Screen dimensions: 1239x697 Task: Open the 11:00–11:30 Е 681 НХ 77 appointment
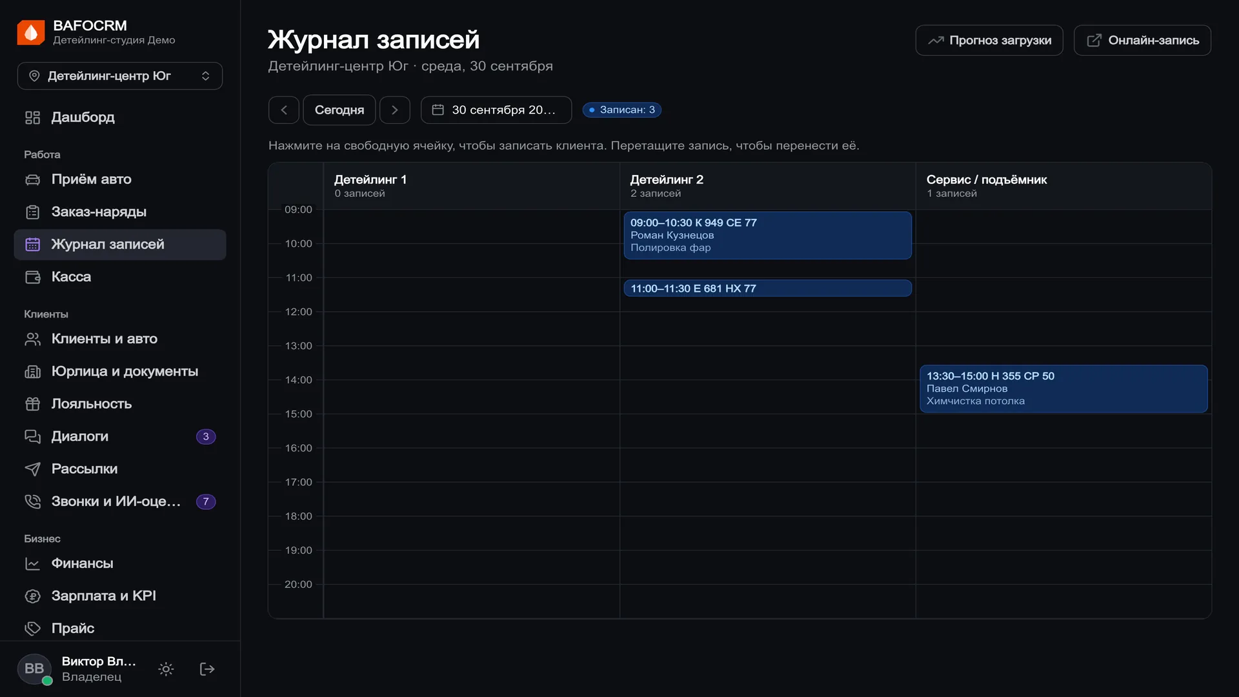pos(768,288)
